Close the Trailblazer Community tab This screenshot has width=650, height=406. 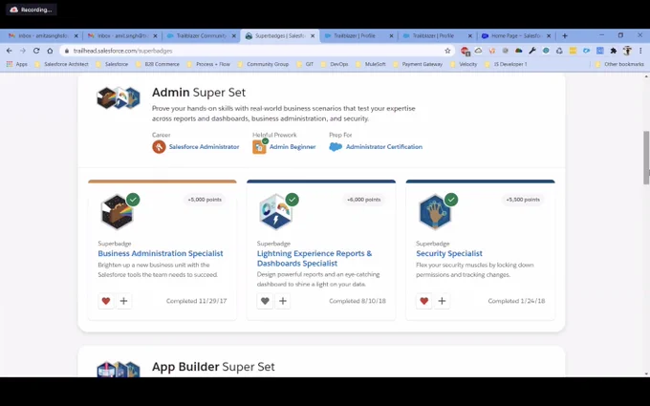coord(234,36)
